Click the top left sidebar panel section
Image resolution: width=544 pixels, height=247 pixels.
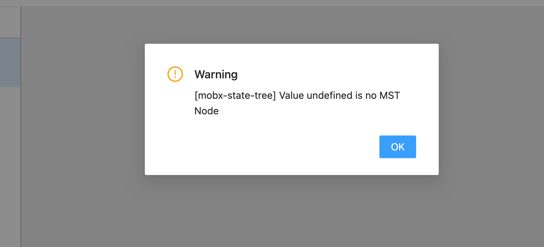[10, 22]
